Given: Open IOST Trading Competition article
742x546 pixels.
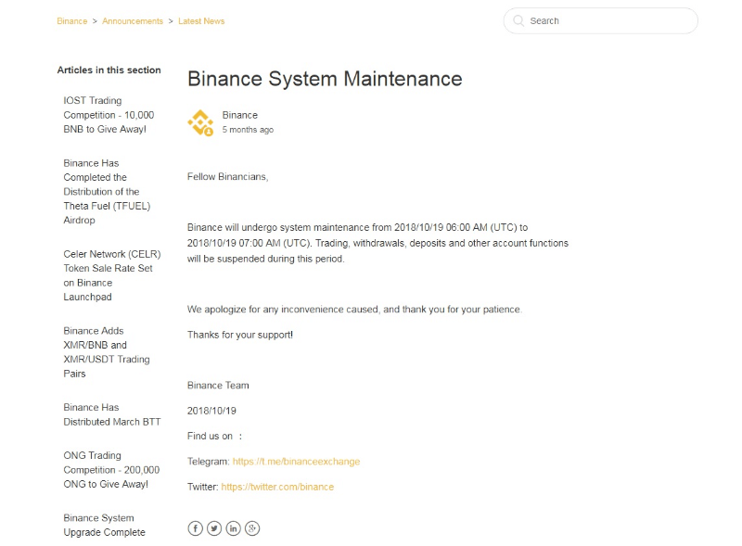Looking at the screenshot, I should pyautogui.click(x=104, y=115).
